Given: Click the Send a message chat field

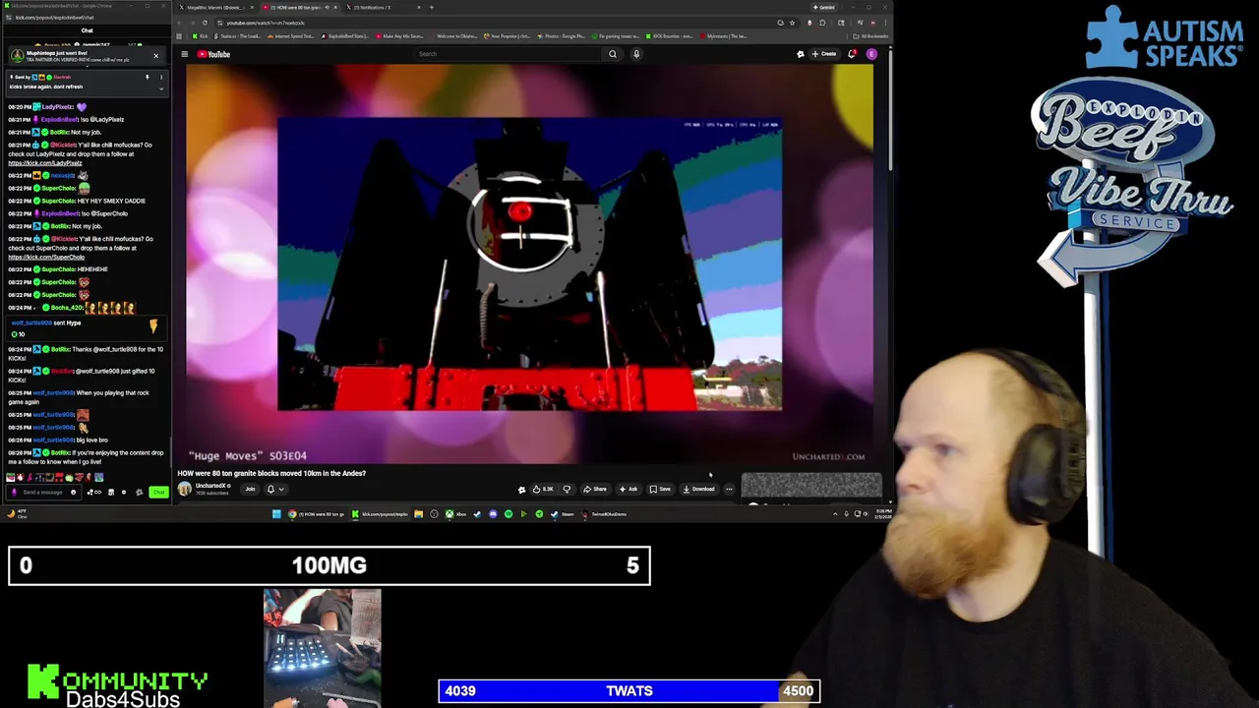Looking at the screenshot, I should point(41,492).
